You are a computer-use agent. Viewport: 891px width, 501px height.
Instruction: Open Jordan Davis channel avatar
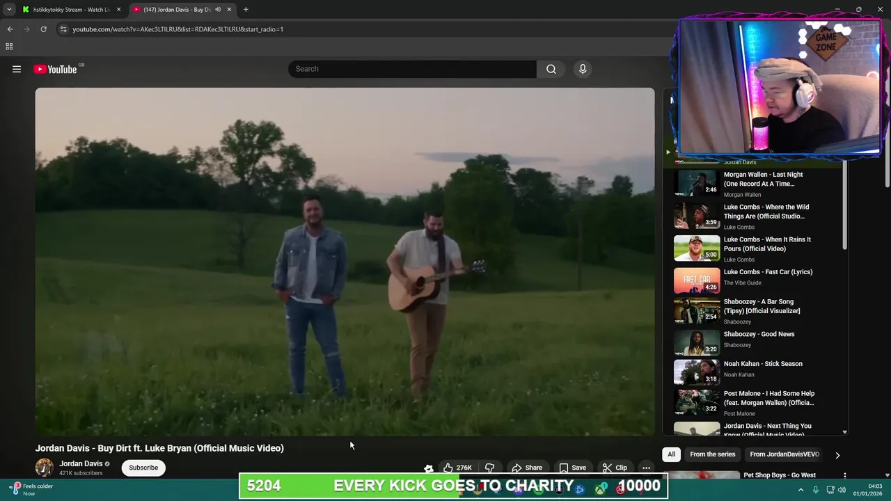coord(45,468)
